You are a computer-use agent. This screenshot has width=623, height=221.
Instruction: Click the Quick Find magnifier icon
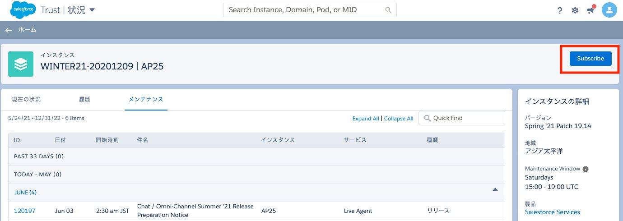(x=427, y=118)
